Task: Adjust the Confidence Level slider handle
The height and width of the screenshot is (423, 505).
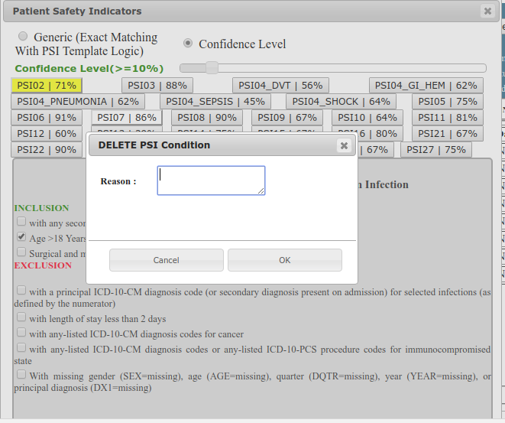Action: point(212,68)
